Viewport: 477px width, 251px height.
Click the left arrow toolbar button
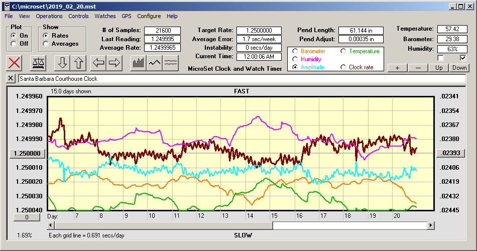(98, 63)
